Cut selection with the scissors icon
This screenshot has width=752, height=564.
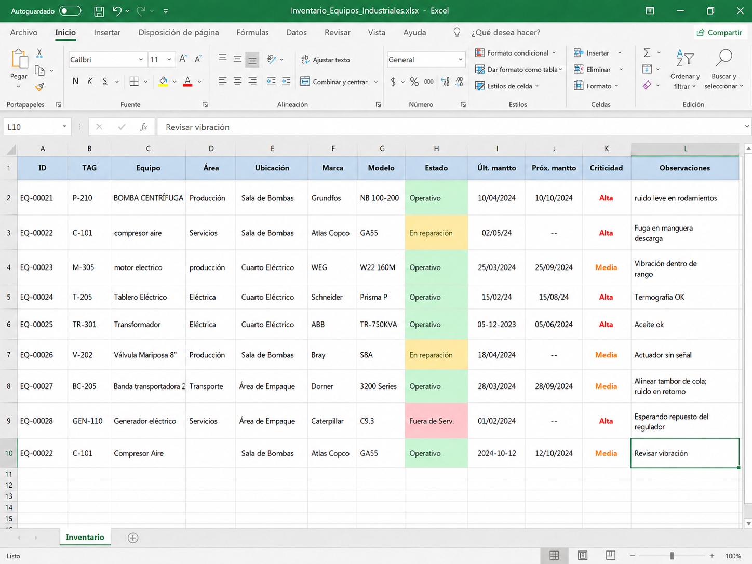(39, 53)
